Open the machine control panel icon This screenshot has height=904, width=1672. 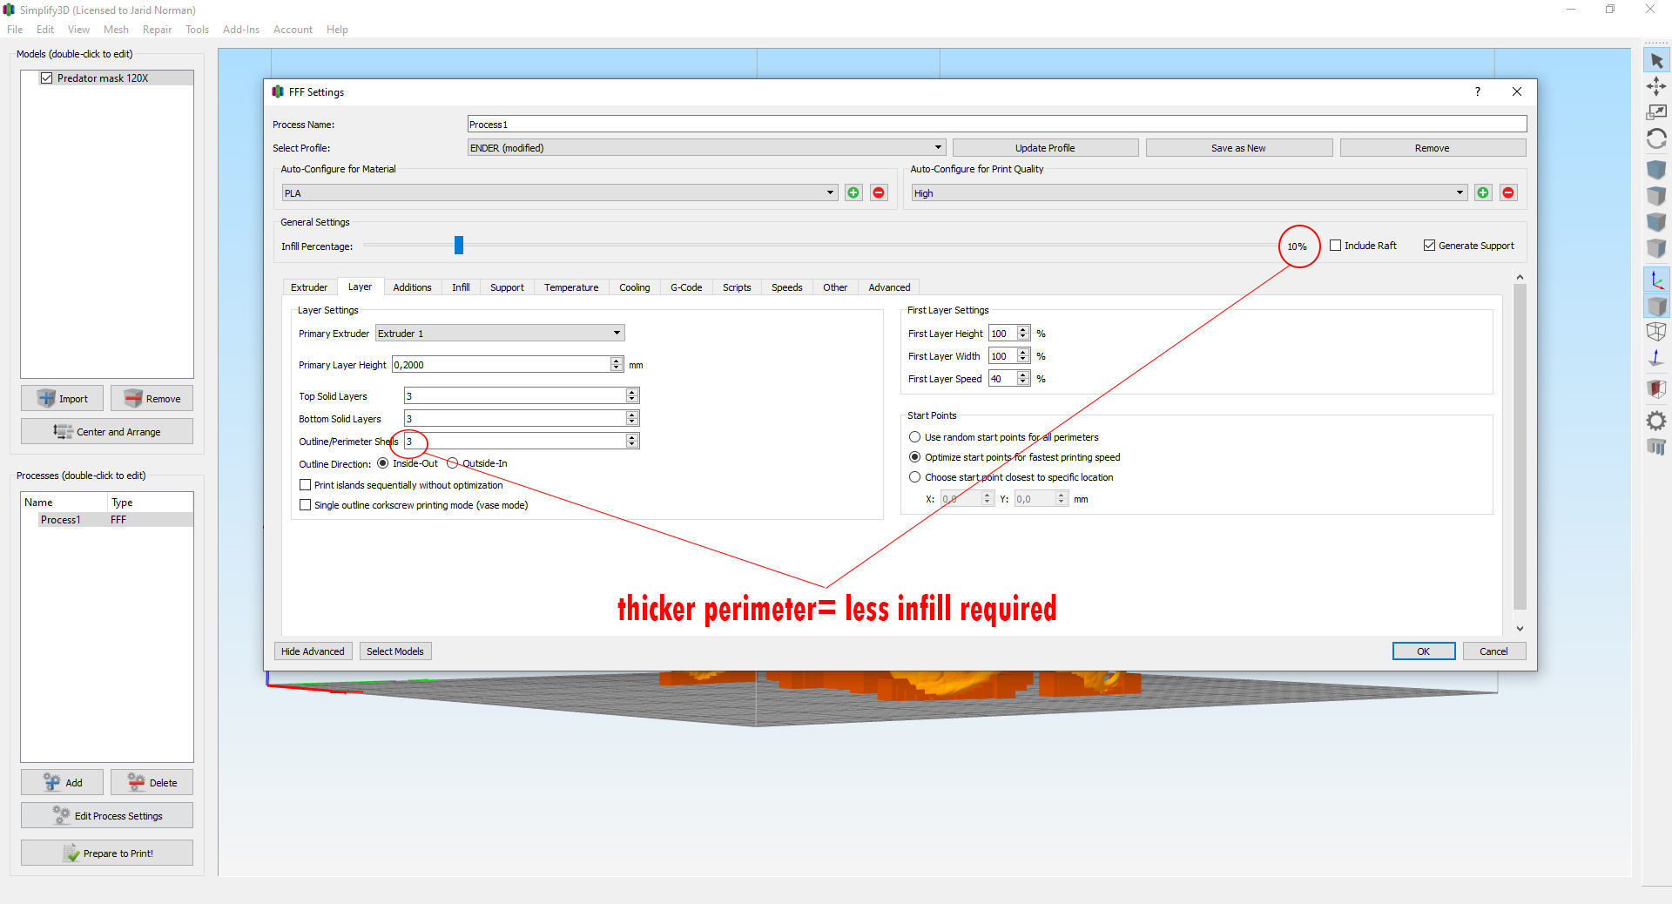coord(1656,447)
